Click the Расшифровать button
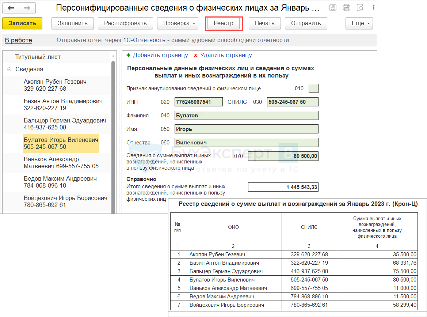427x317 pixels. point(125,23)
